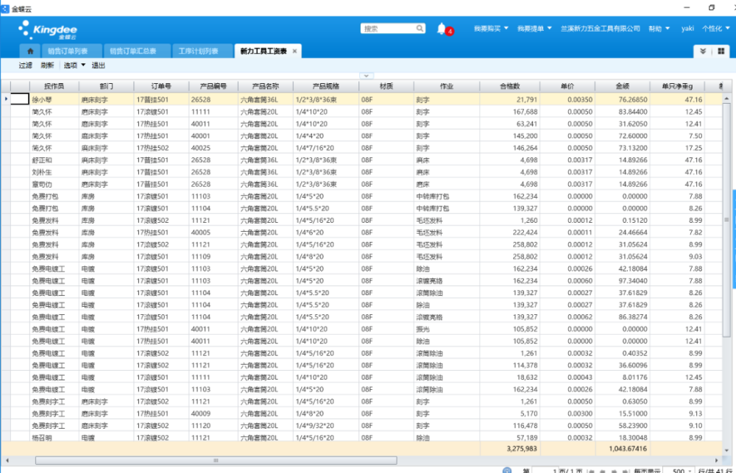Open the notification bell with 4 alerts

(x=442, y=29)
